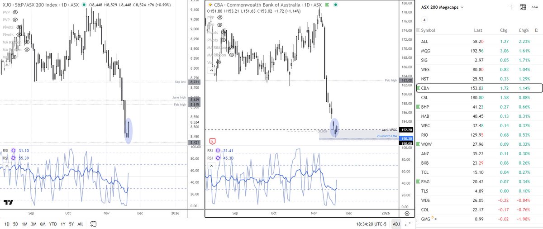Select the 3M time range

point(33,224)
